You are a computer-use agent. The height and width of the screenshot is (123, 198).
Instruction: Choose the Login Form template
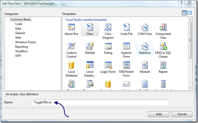[x=108, y=67]
